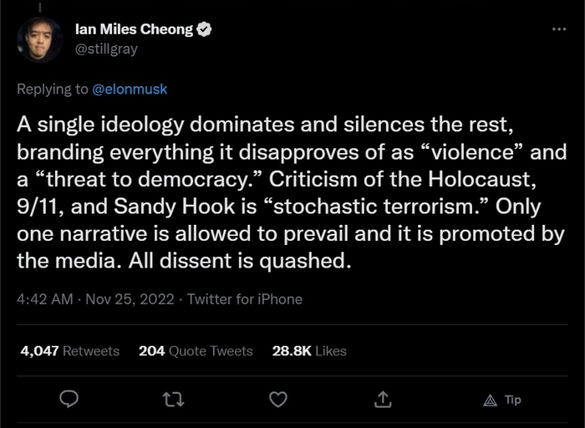Click the Tip triangle icon
The image size is (585, 428).
tap(491, 400)
